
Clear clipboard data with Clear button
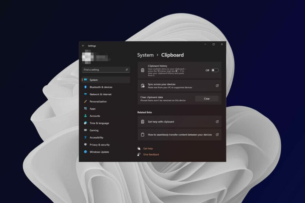click(x=207, y=99)
